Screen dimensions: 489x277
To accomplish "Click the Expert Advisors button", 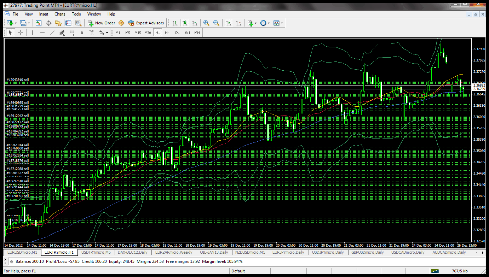I will point(146,23).
